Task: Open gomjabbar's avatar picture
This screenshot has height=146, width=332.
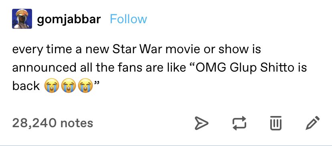Action: point(22,19)
